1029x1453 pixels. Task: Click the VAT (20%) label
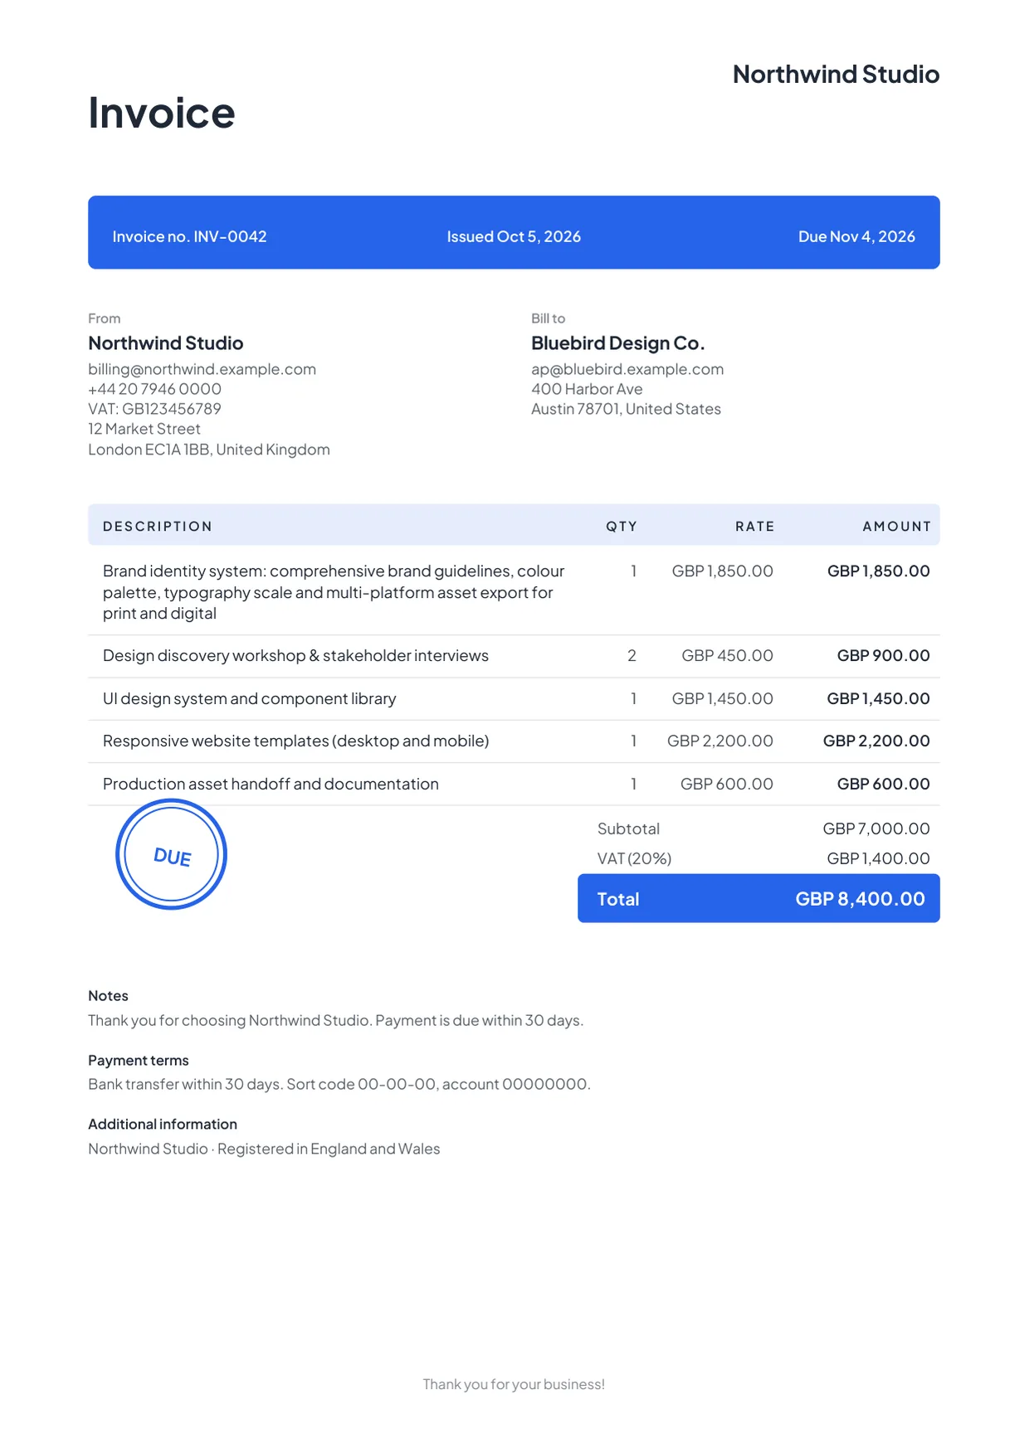click(x=634, y=858)
